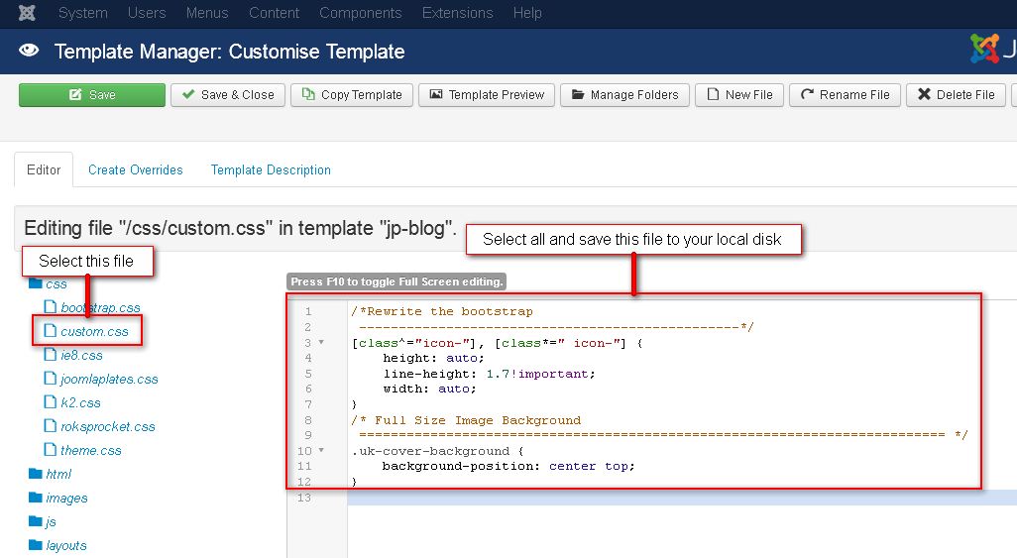Click the '.uk-cover-background {' selector line
This screenshot has height=558, width=1017.
(437, 451)
